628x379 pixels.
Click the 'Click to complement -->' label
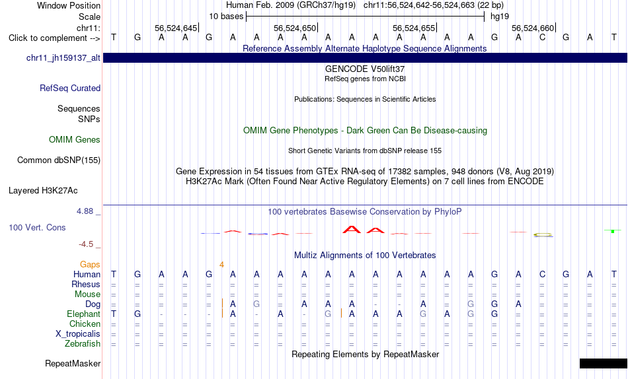[54, 38]
